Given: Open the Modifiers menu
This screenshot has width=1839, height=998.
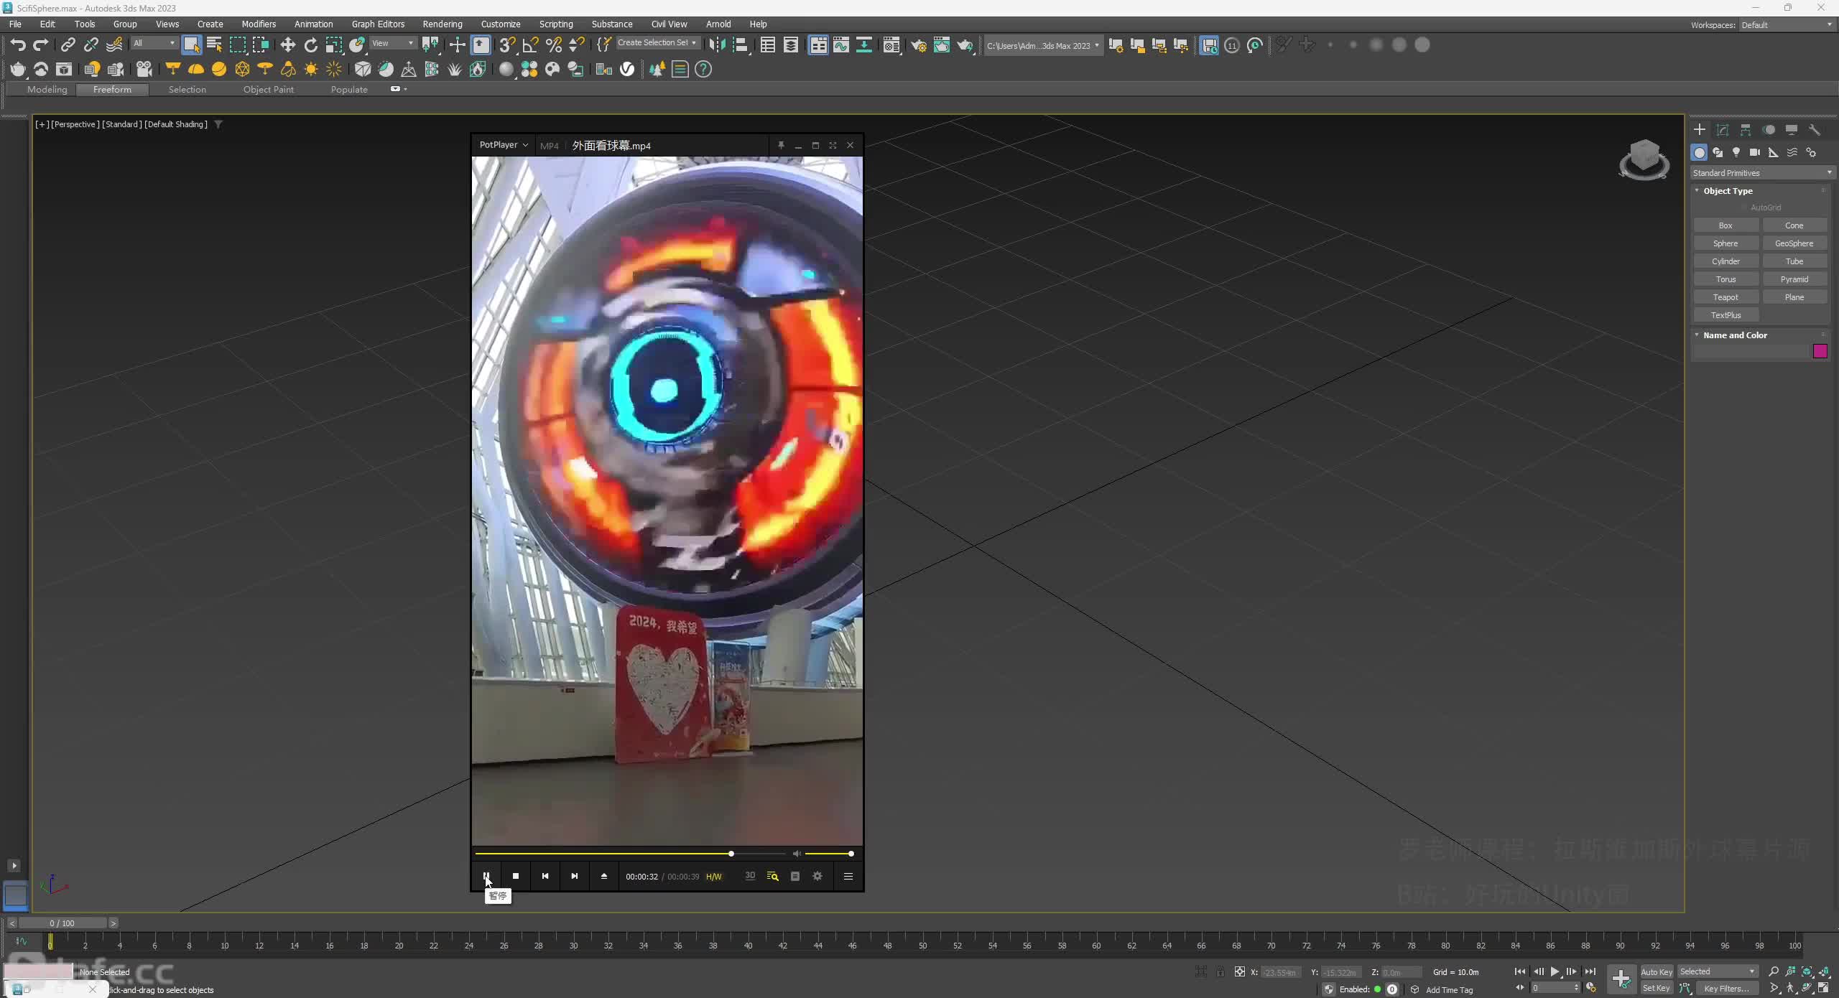Looking at the screenshot, I should [x=259, y=24].
